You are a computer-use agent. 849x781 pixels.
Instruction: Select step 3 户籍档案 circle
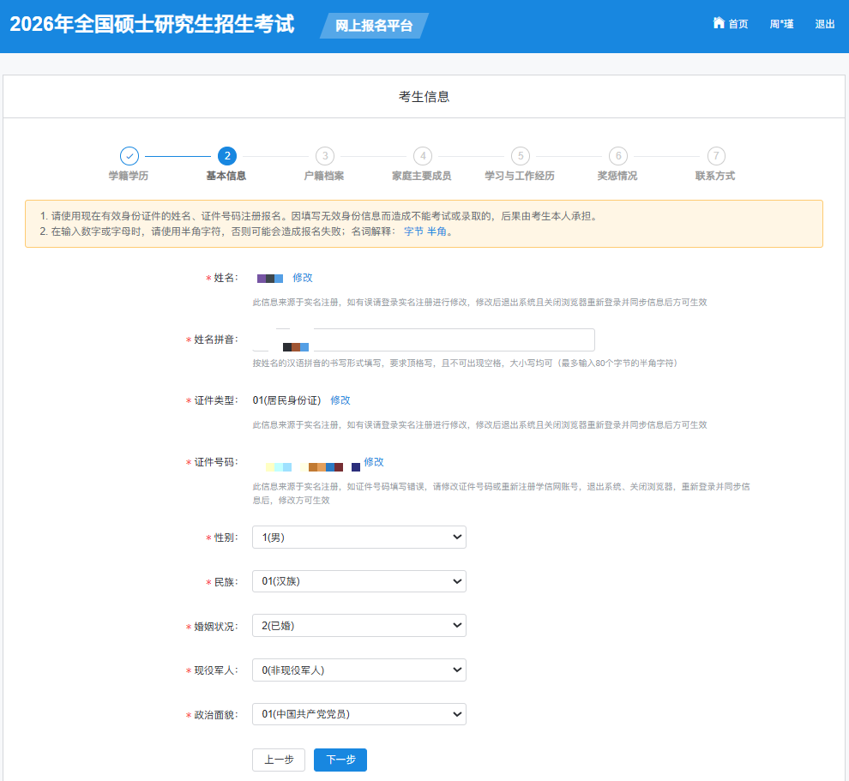324,157
